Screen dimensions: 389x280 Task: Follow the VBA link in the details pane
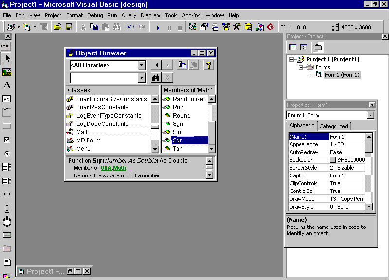(x=106, y=168)
